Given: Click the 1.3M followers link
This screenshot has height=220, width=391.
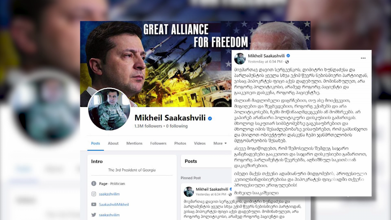Looking at the screenshot, I should pos(148,126).
